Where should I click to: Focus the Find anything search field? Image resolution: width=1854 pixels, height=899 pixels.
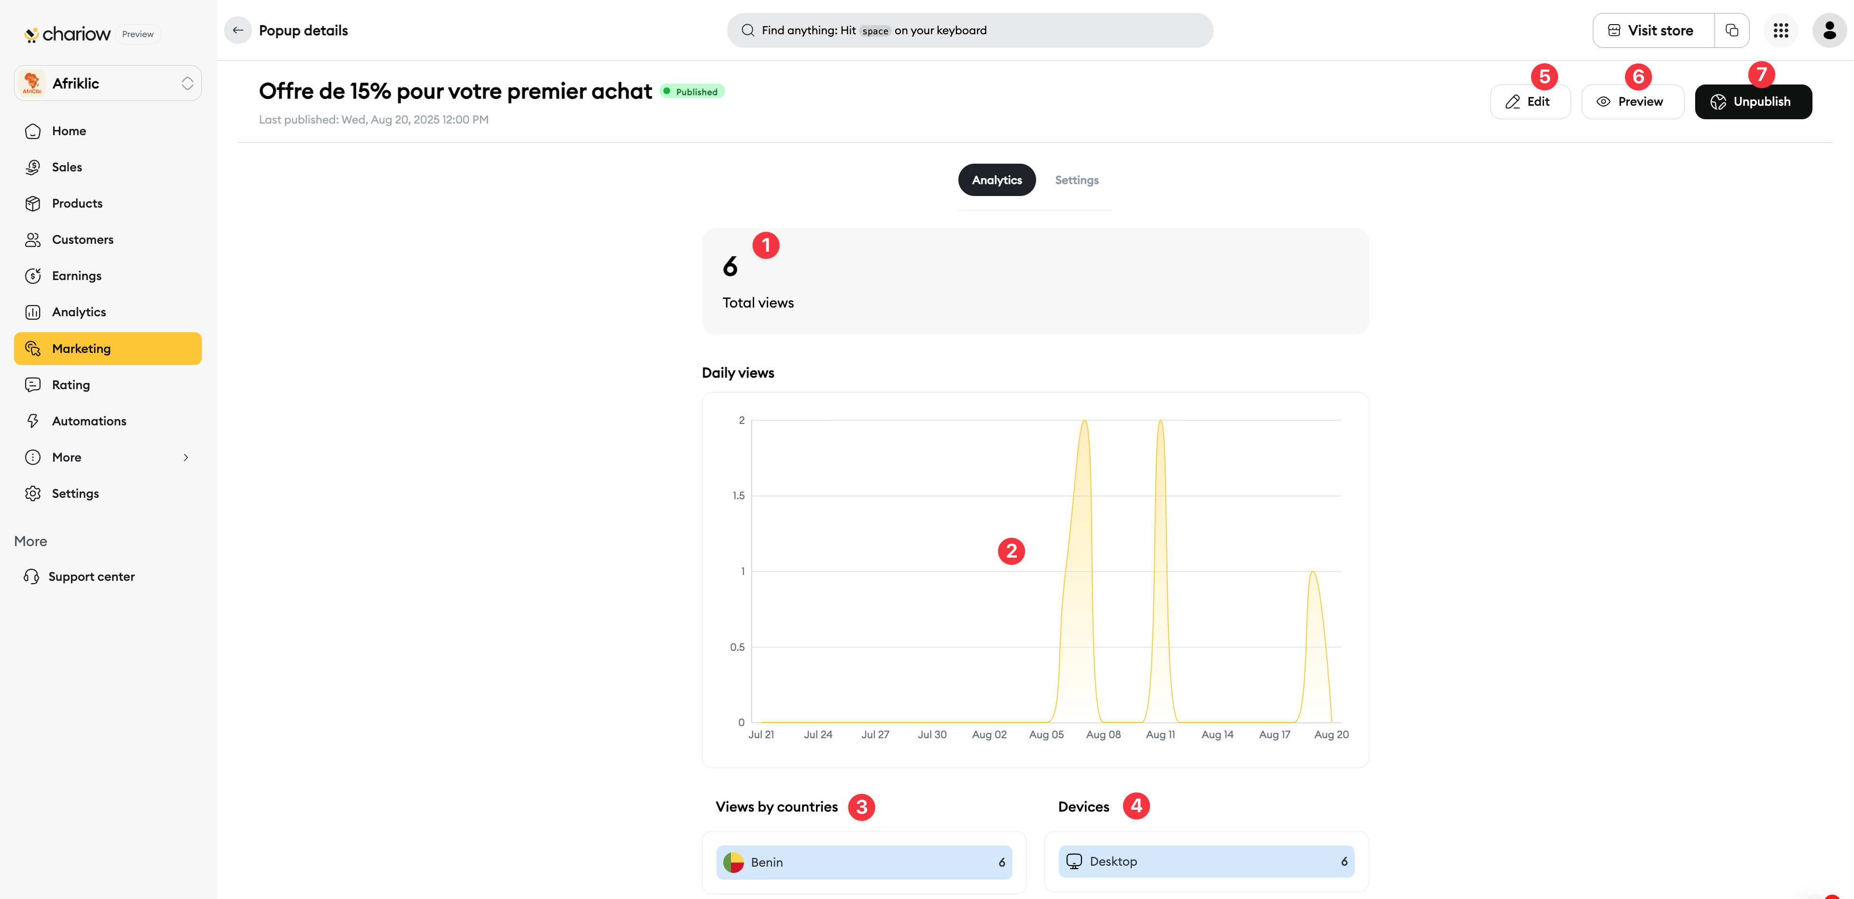[969, 30]
